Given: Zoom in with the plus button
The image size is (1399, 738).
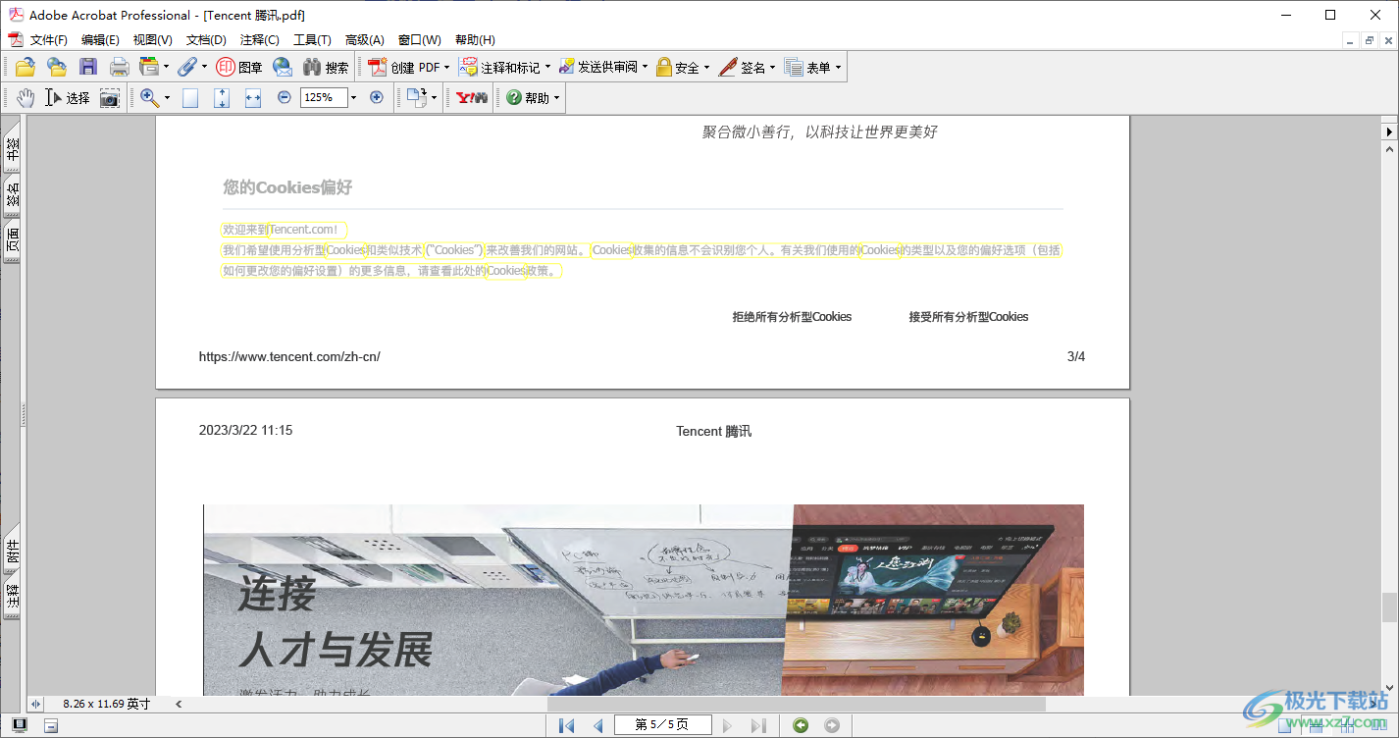Looking at the screenshot, I should (376, 97).
